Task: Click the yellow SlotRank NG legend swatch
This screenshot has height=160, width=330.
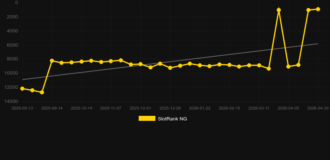Action: click(147, 118)
